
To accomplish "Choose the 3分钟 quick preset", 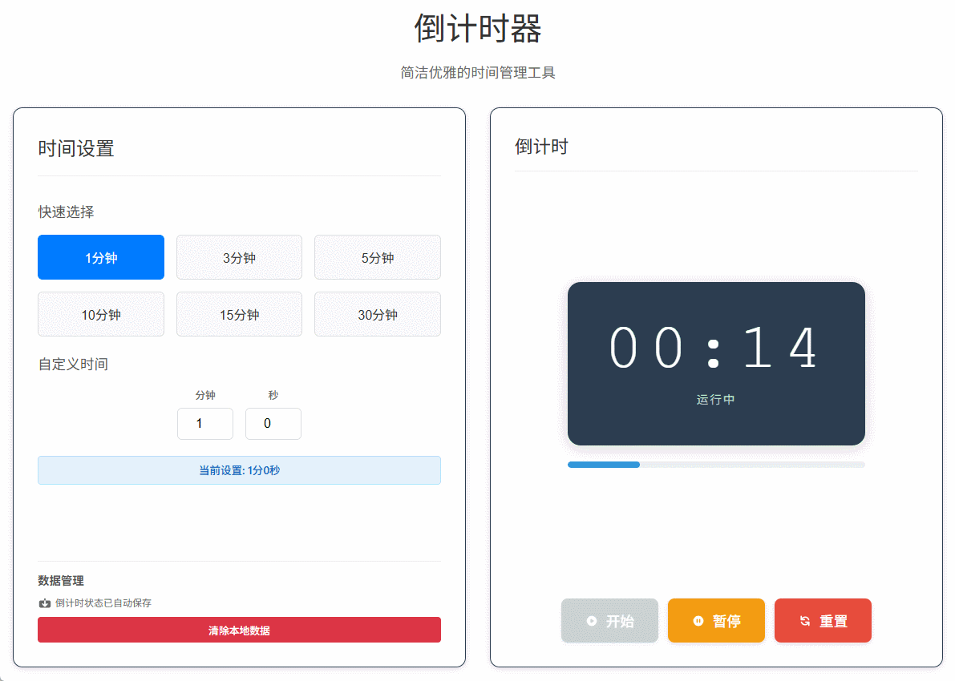I will (240, 257).
